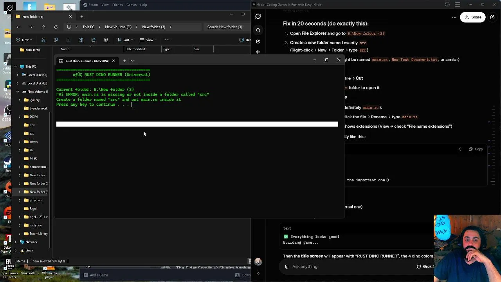Select Linux in the Explorer sidebar
The image size is (501, 282).
[x=29, y=250]
